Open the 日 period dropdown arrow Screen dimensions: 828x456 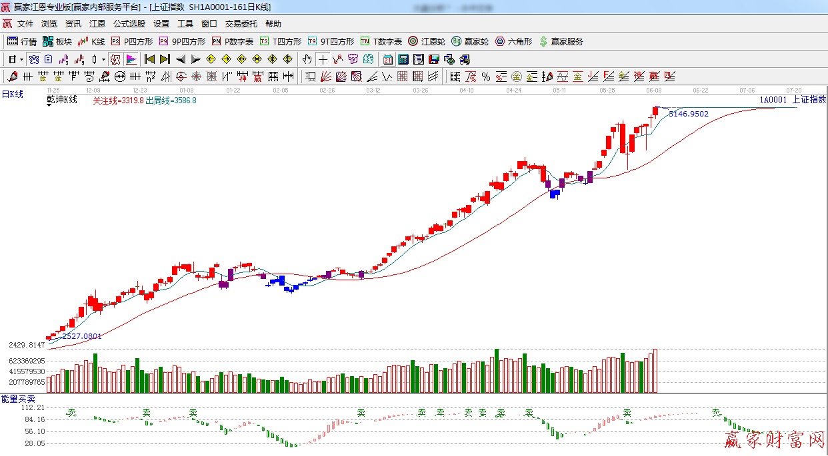tap(21, 59)
